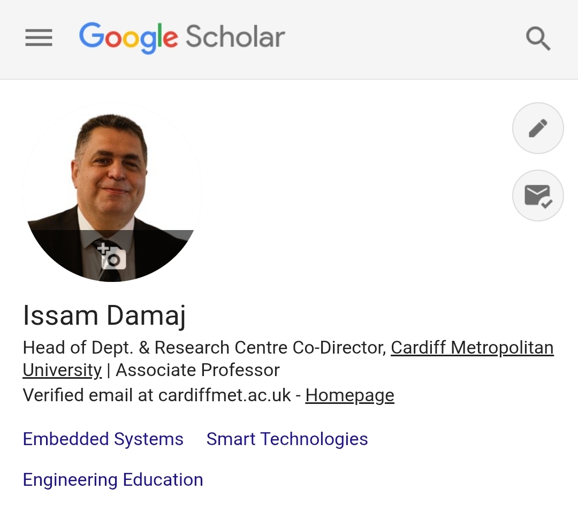The width and height of the screenshot is (578, 520).
Task: Select the Engineering Education research interest
Action: coord(112,479)
